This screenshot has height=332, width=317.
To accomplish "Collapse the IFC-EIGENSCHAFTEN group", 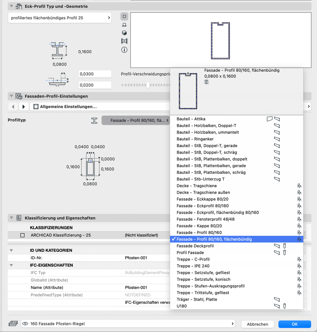I will tap(11, 265).
